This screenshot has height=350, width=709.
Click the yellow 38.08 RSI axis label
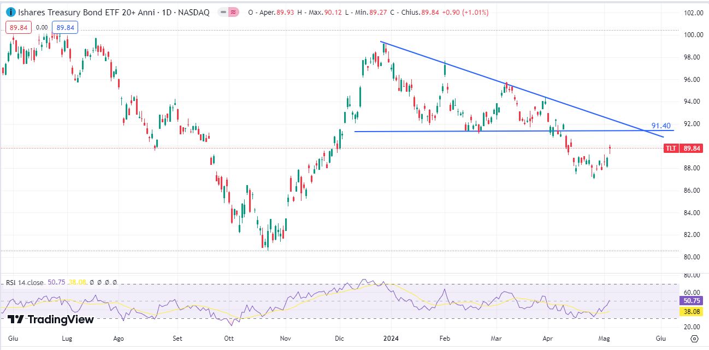[692, 312]
